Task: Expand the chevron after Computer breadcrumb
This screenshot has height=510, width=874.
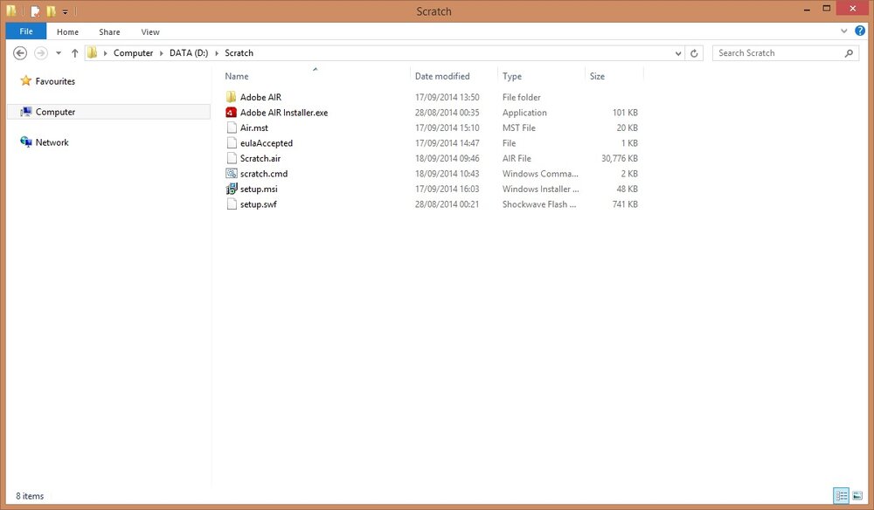Action: pyautogui.click(x=161, y=53)
